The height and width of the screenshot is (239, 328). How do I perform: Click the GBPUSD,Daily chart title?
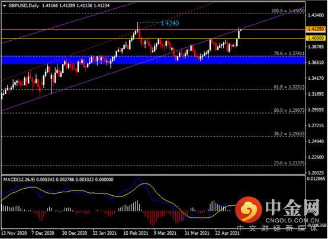tap(24, 6)
